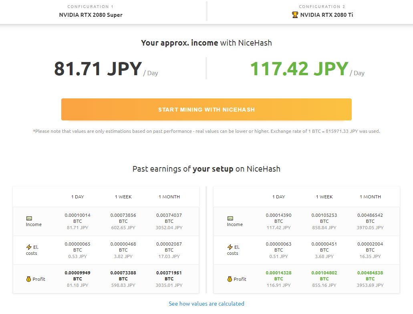Click the 0.00002087 BTC electricity cost value
The width and height of the screenshot is (413, 314).
pyautogui.click(x=169, y=247)
